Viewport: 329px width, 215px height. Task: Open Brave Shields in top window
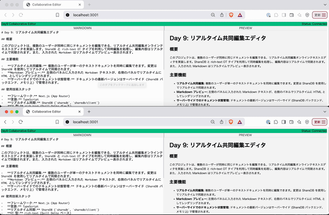[231, 15]
